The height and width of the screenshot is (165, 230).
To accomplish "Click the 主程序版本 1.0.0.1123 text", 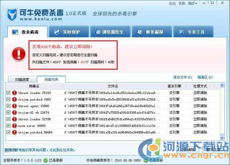I will click(x=22, y=160).
